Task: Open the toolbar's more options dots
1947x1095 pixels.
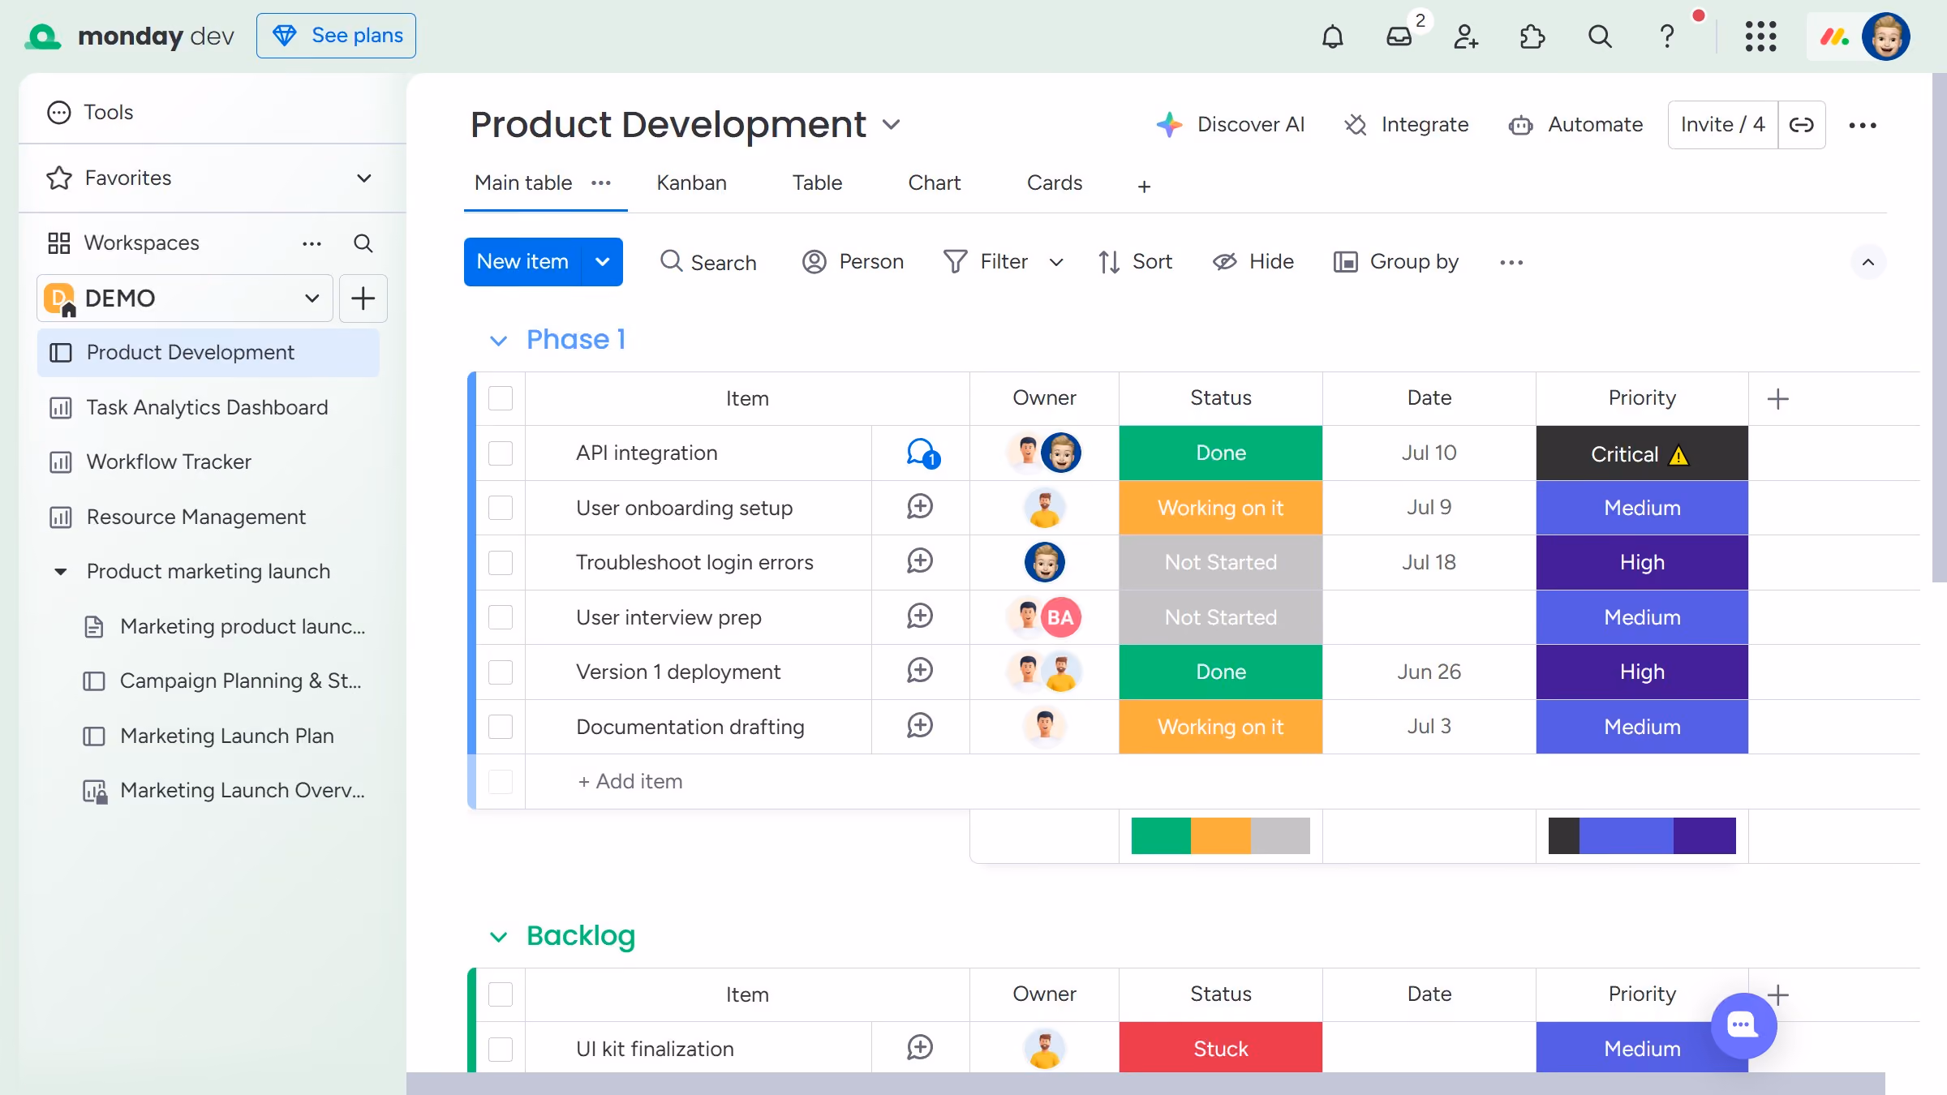Action: 1511,262
